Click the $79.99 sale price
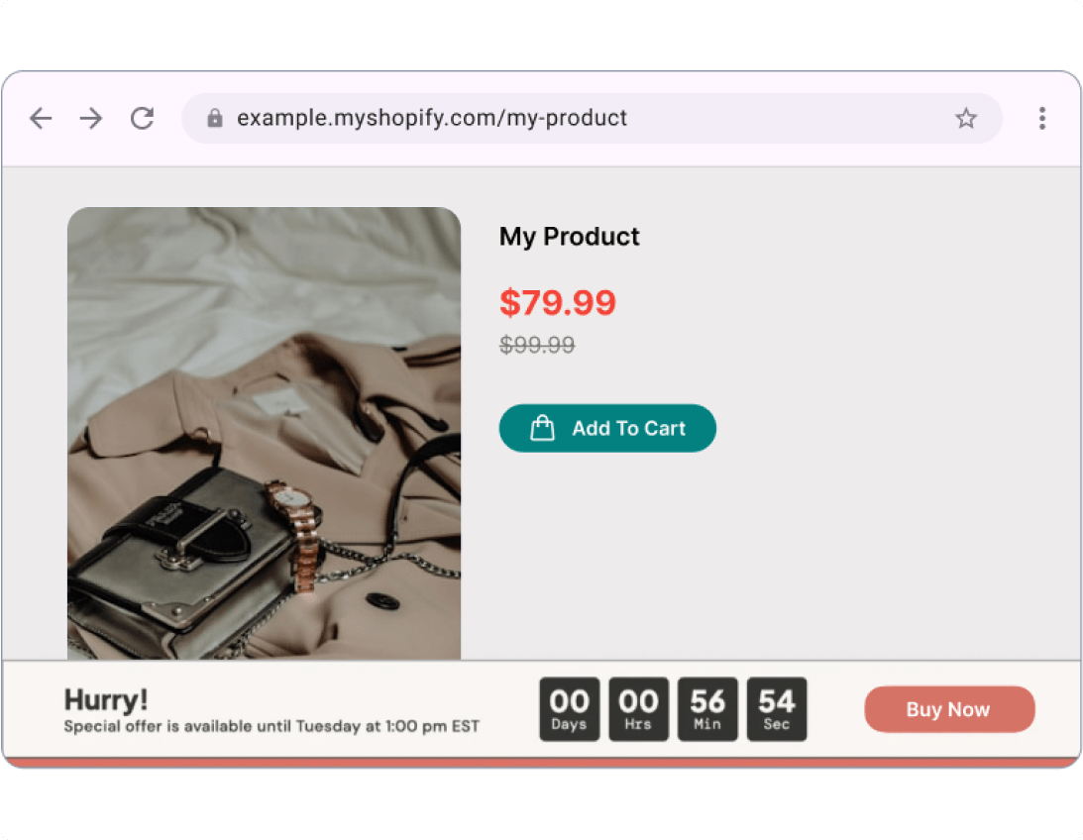 pyautogui.click(x=558, y=302)
